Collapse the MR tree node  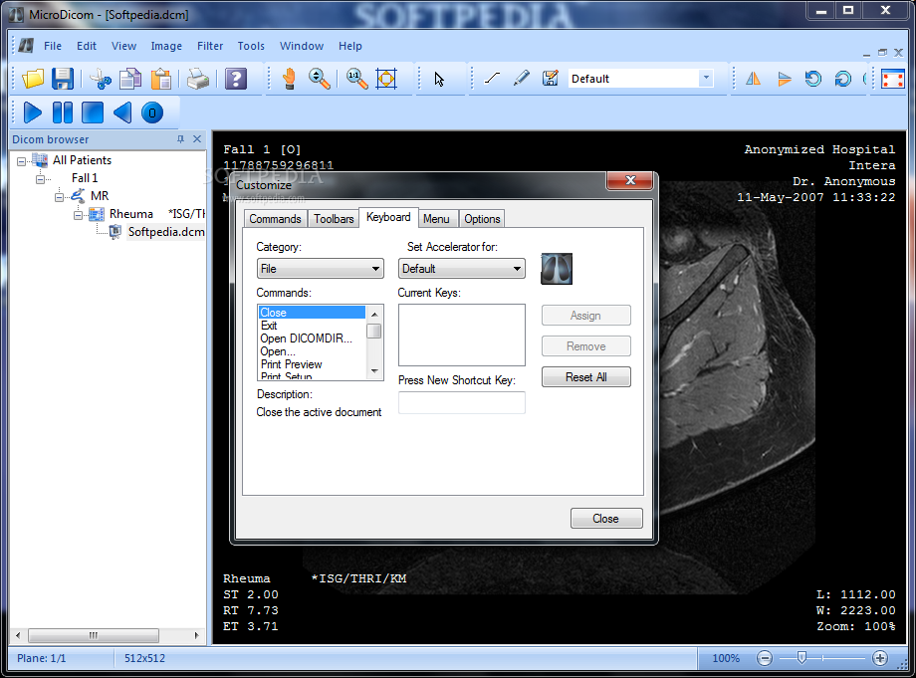(x=59, y=197)
